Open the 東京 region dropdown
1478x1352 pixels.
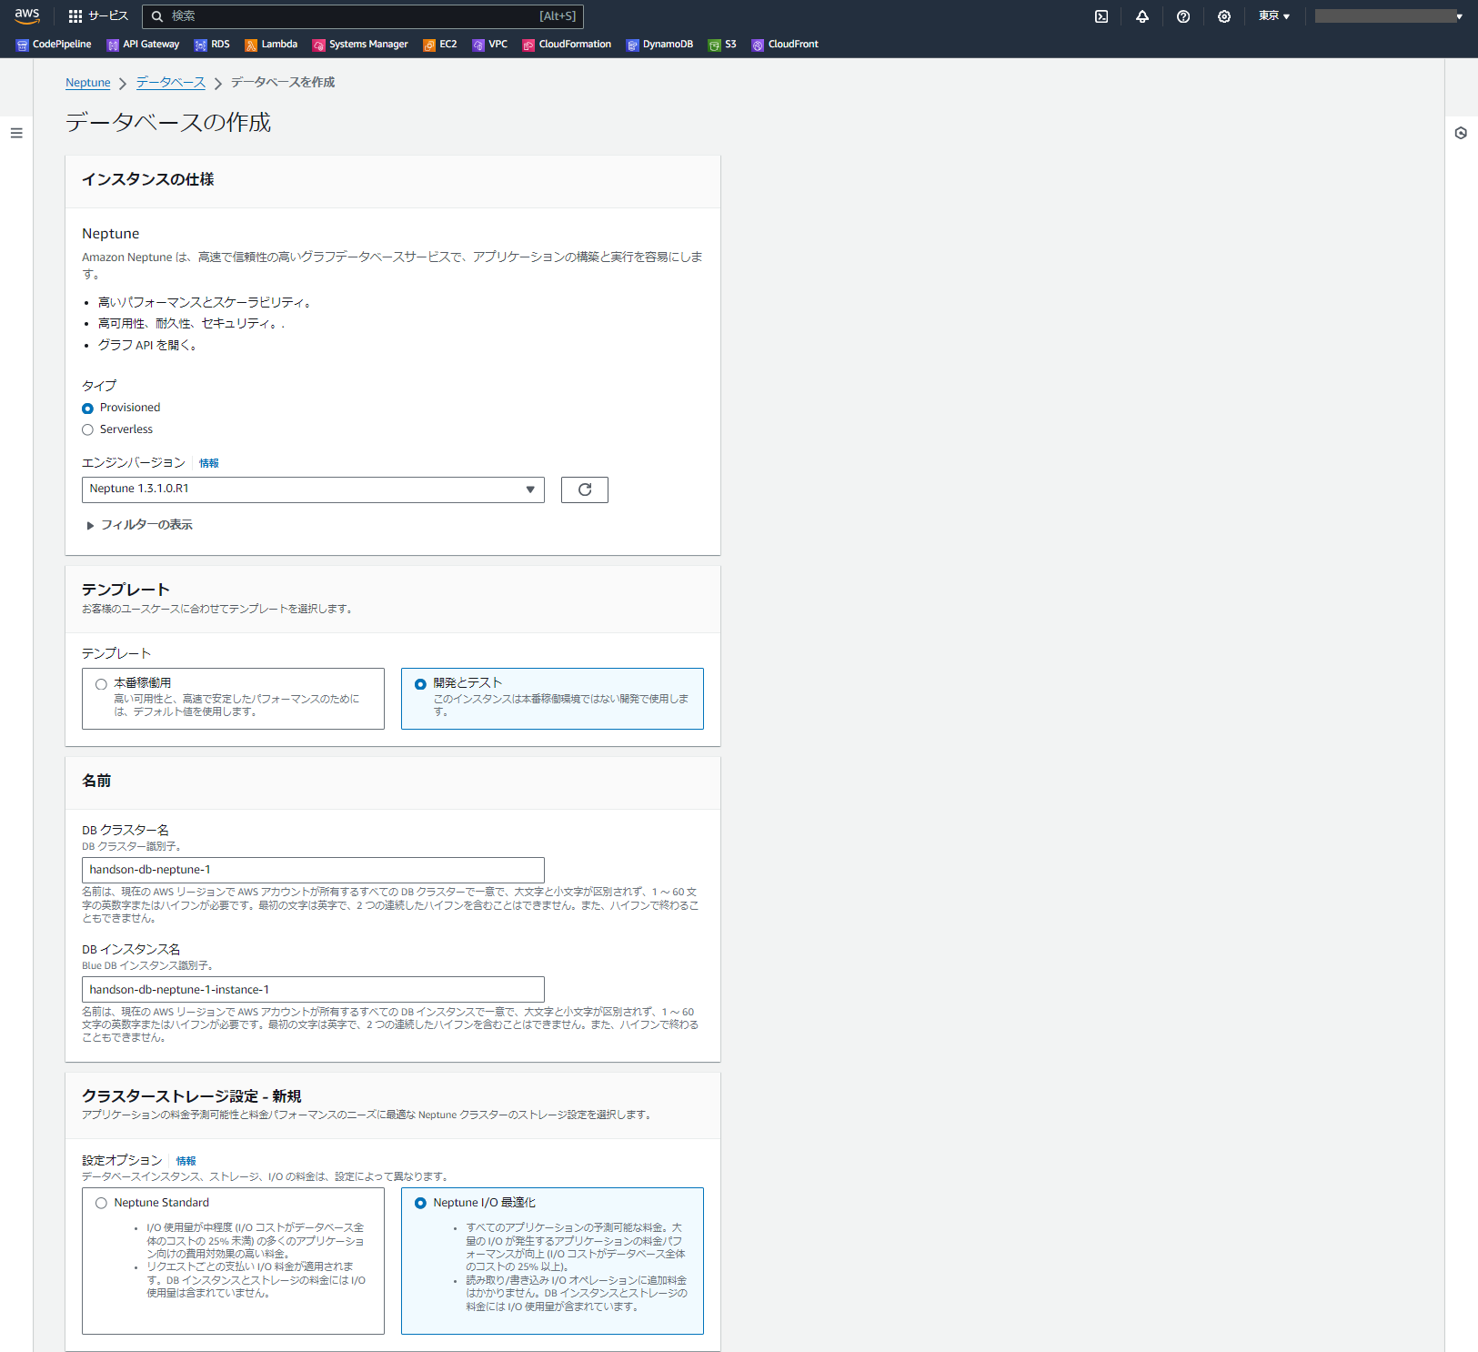point(1274,16)
